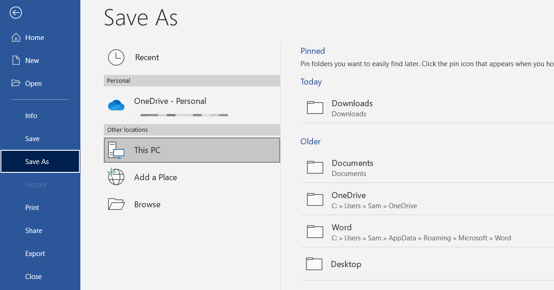This screenshot has width=554, height=290.
Task: Click the Recent clock icon
Action: 116,57
